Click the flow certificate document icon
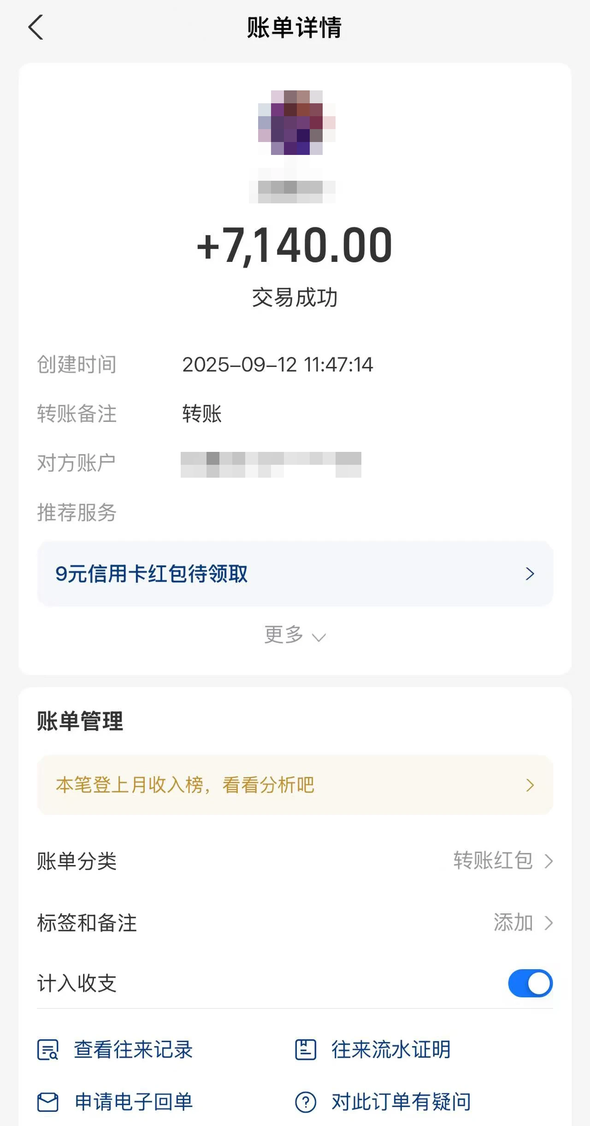This screenshot has height=1126, width=590. pyautogui.click(x=306, y=1050)
